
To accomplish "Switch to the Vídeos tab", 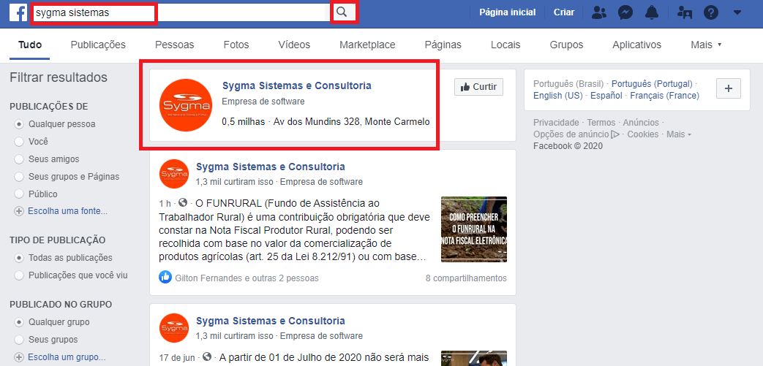I will coord(294,45).
